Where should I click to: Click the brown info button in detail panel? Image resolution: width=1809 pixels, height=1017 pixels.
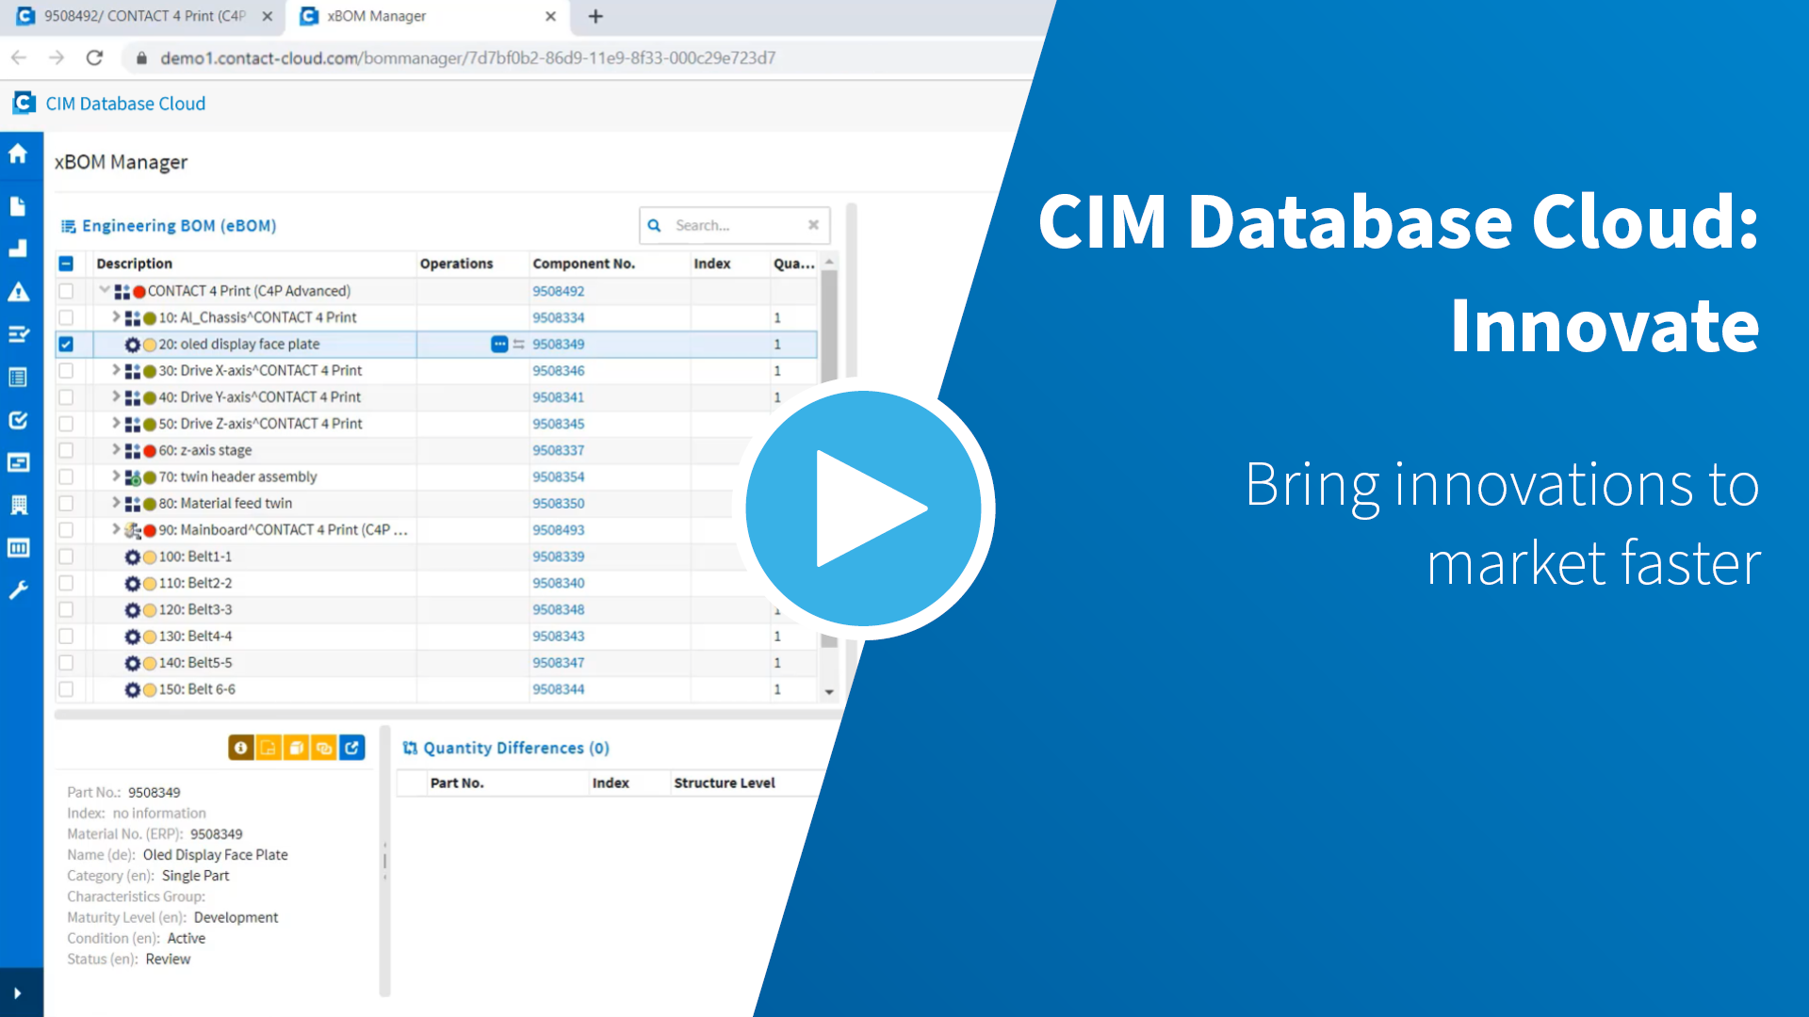click(240, 748)
